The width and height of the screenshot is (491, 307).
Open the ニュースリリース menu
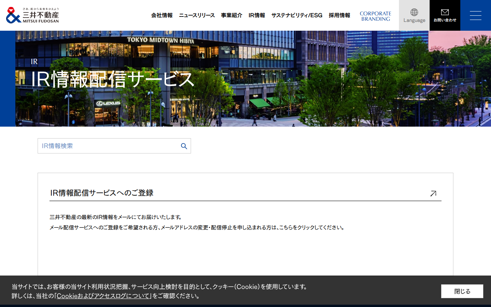197,15
